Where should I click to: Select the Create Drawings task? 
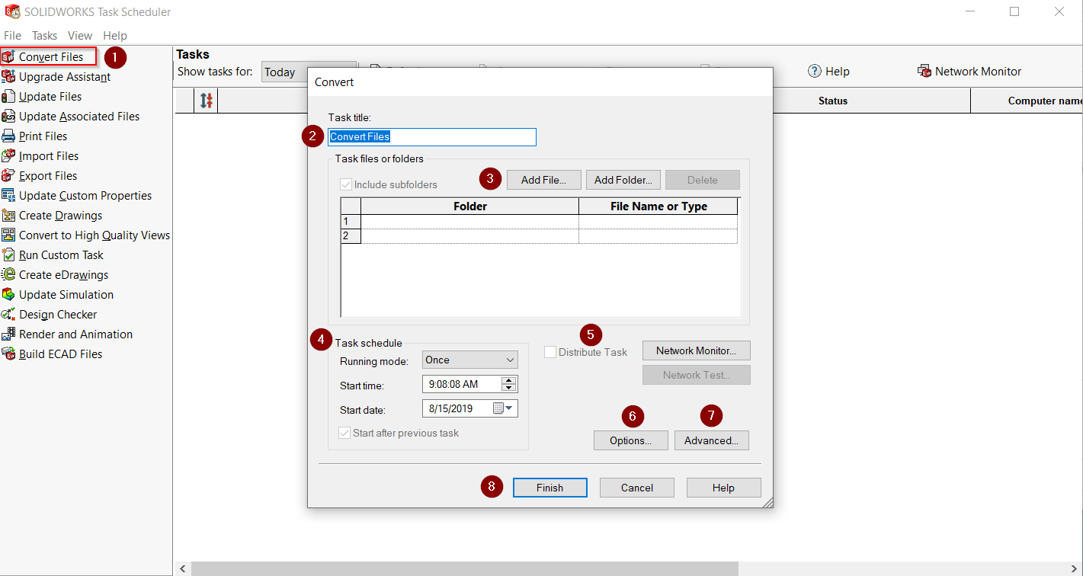52,215
